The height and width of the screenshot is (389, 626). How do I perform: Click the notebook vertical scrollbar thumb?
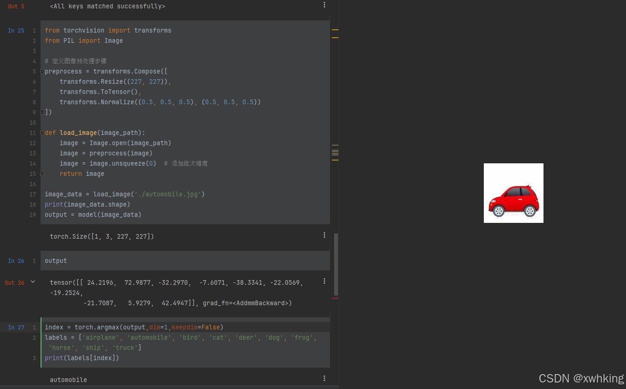click(336, 264)
